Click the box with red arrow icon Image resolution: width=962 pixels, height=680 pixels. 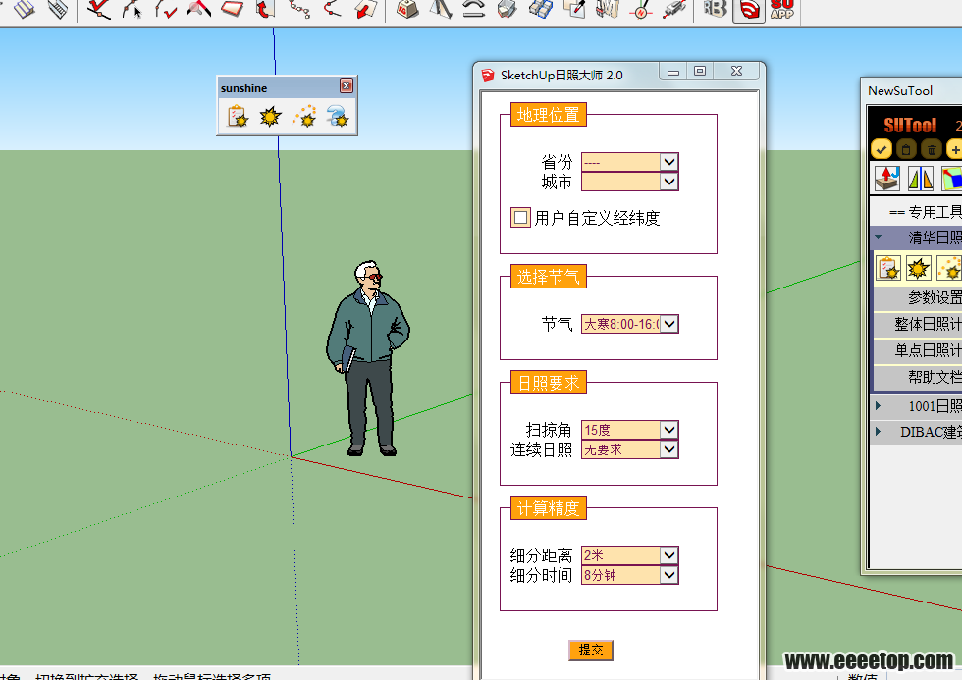[x=887, y=179]
